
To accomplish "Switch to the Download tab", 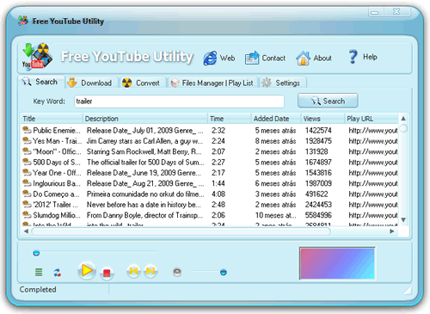I will coord(91,83).
